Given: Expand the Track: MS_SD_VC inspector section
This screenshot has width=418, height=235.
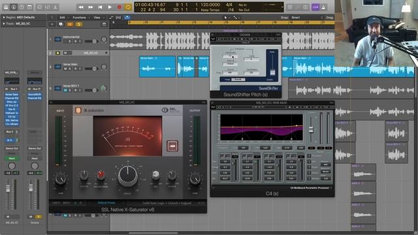Looking at the screenshot, I should 4,23.
